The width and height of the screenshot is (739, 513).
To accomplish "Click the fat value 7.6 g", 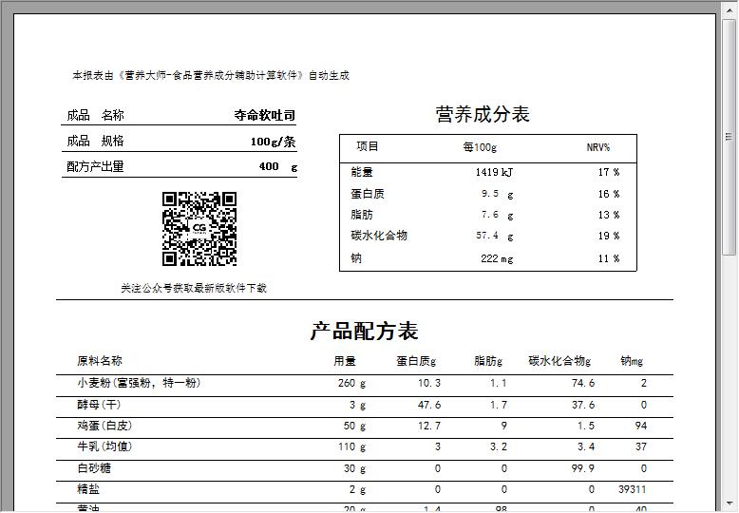I will point(497,215).
